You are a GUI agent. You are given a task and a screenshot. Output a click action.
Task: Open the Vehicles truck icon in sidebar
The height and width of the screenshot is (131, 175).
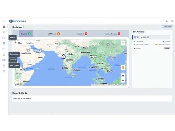click(x=4, y=38)
